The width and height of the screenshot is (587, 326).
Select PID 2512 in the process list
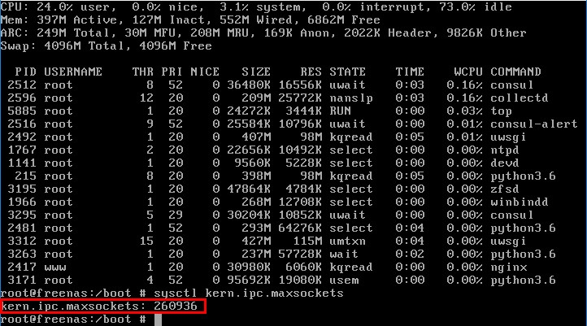tap(22, 85)
